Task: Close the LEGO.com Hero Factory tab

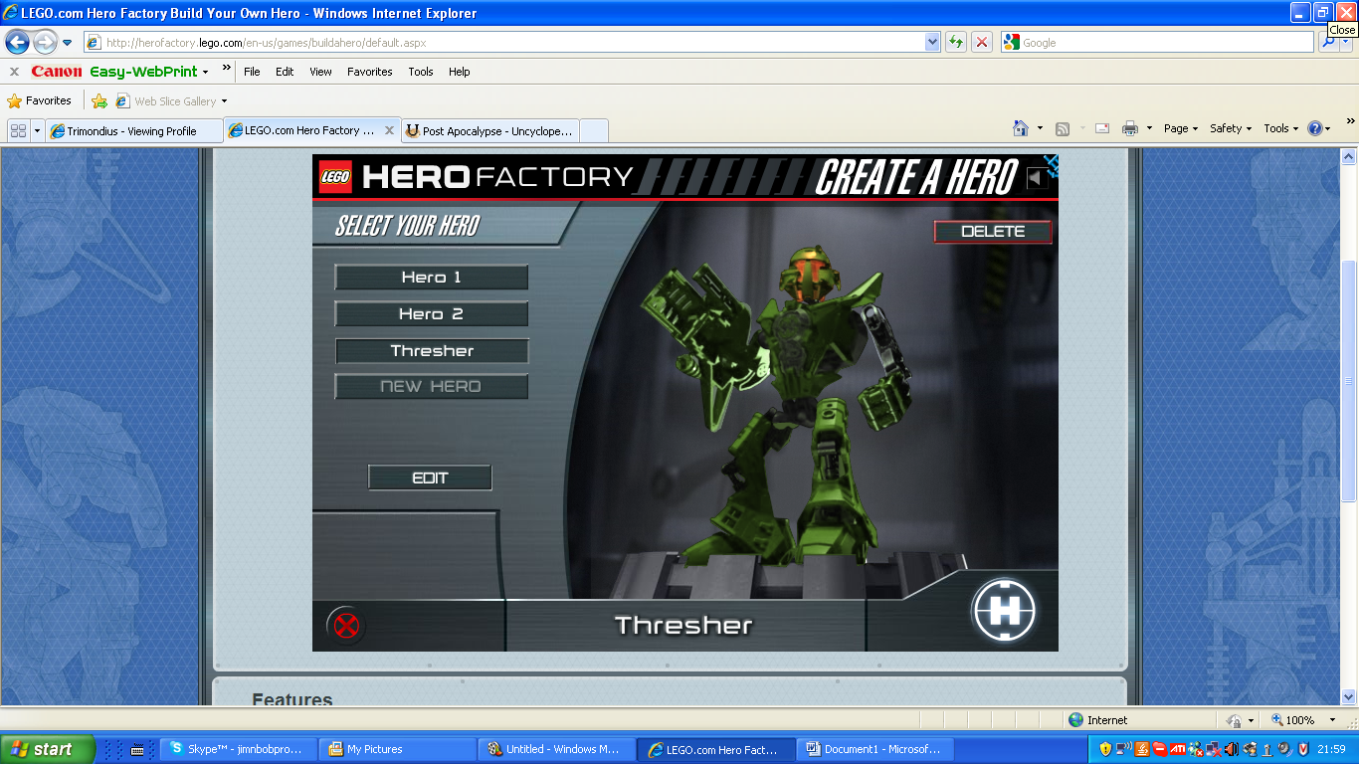Action: 389,130
